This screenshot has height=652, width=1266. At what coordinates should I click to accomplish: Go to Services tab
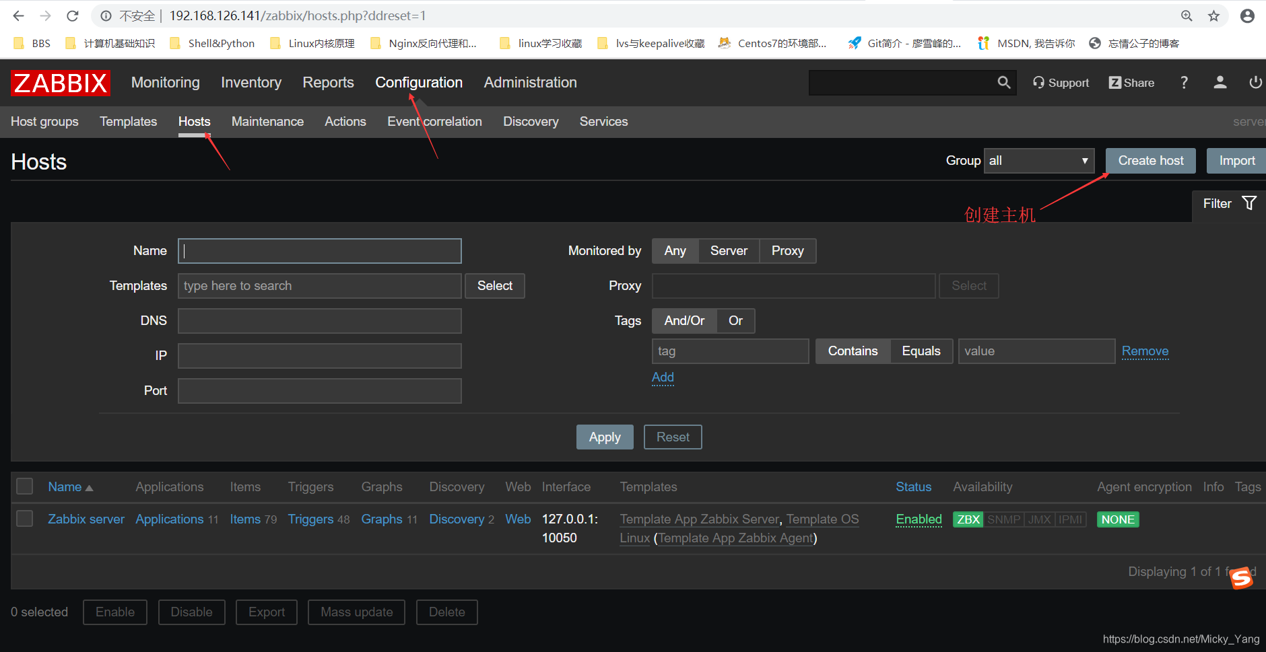pos(603,122)
